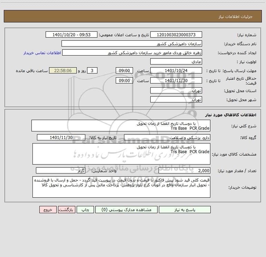Open اطلاعات تماس خریدار link

[x=42, y=53]
